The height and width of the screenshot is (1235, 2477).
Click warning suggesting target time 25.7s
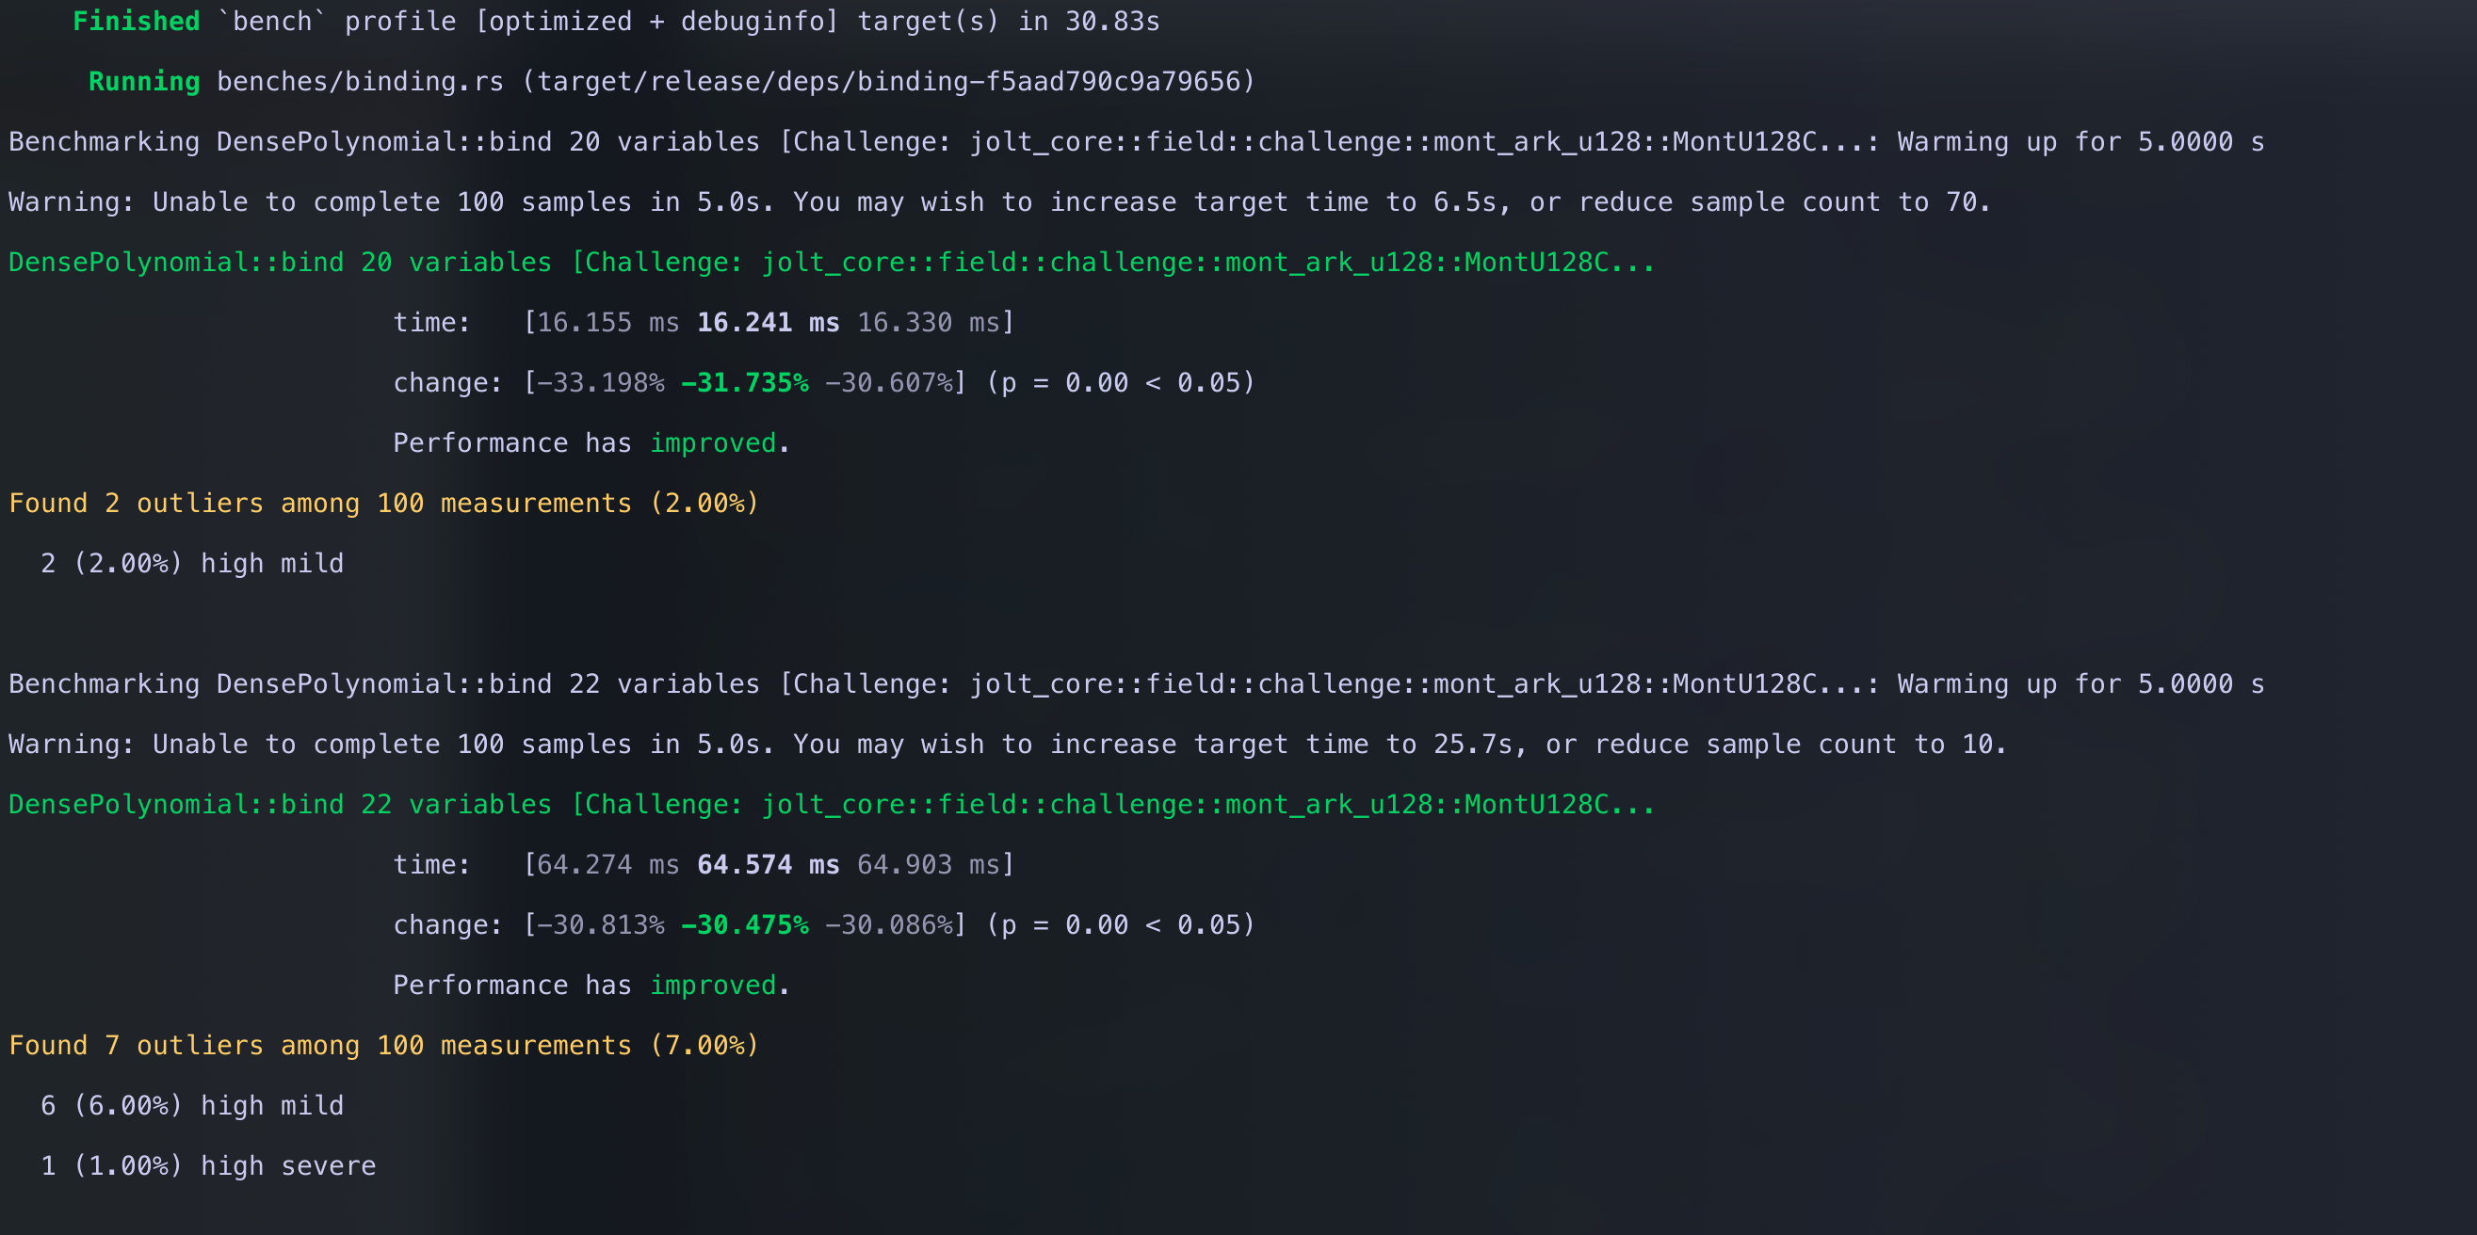coord(1007,745)
